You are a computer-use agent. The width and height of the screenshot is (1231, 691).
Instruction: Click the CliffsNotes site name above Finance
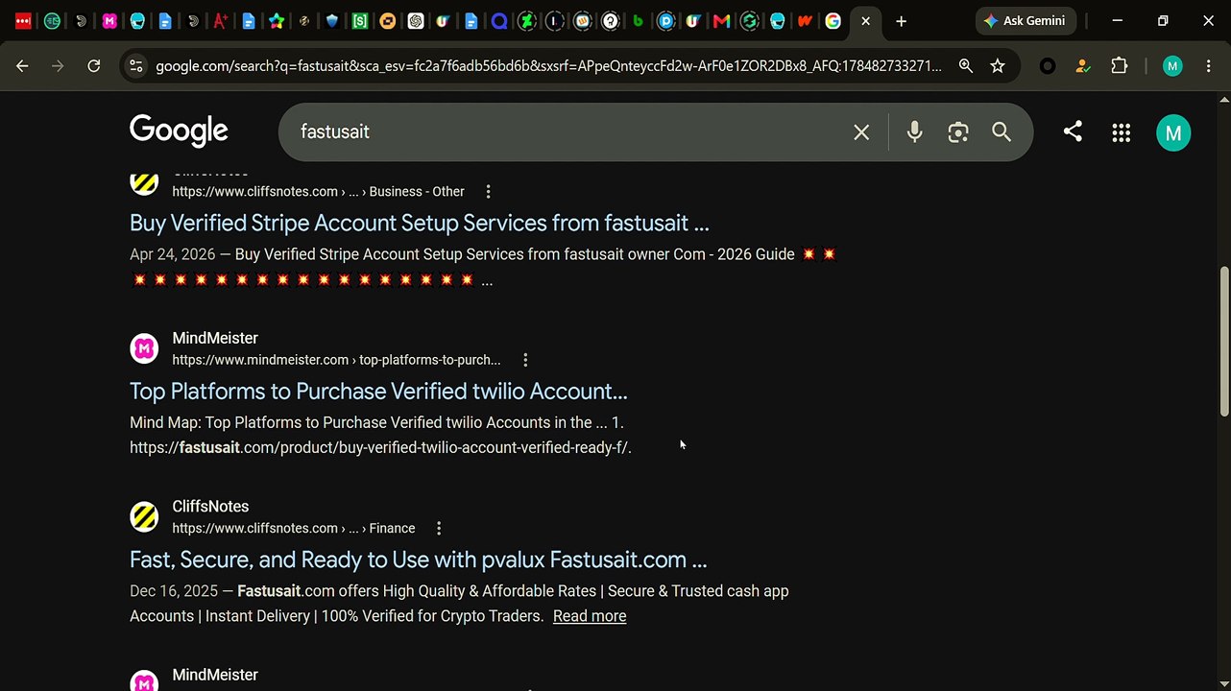[x=210, y=507]
